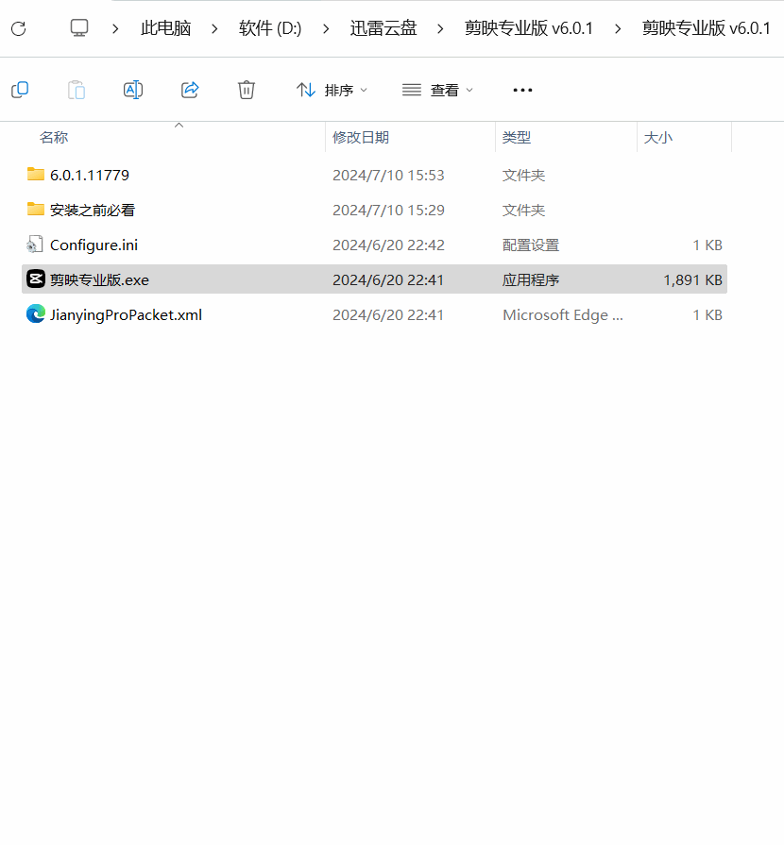Image resolution: width=784 pixels, height=845 pixels.
Task: Click date 2024/7/10 15:29
Action: [x=388, y=211]
